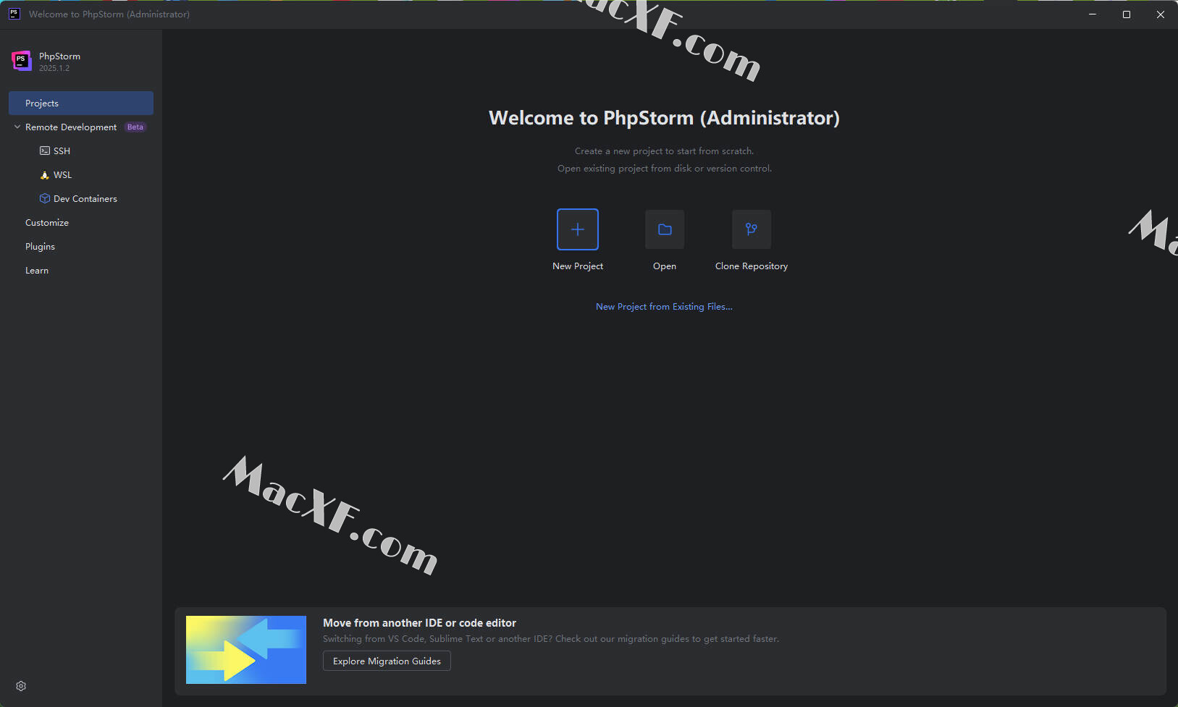Click the New Project label

(x=578, y=266)
